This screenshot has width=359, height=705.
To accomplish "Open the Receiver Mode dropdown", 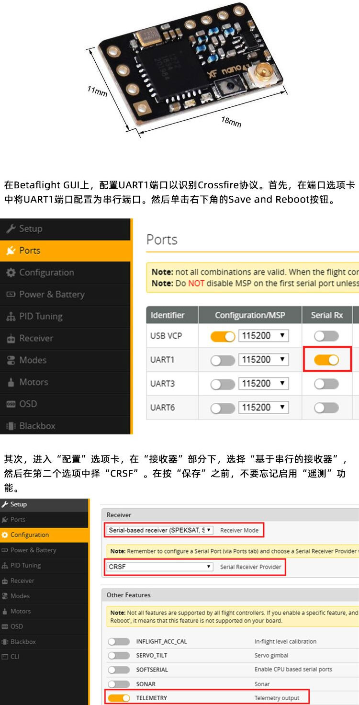I will tap(159, 530).
